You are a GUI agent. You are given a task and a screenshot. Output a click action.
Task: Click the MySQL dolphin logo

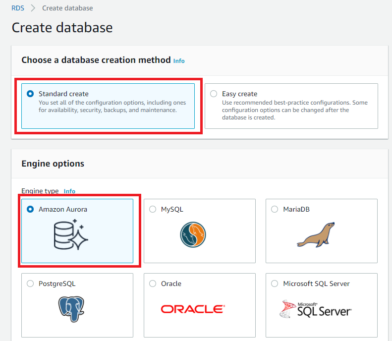click(193, 234)
